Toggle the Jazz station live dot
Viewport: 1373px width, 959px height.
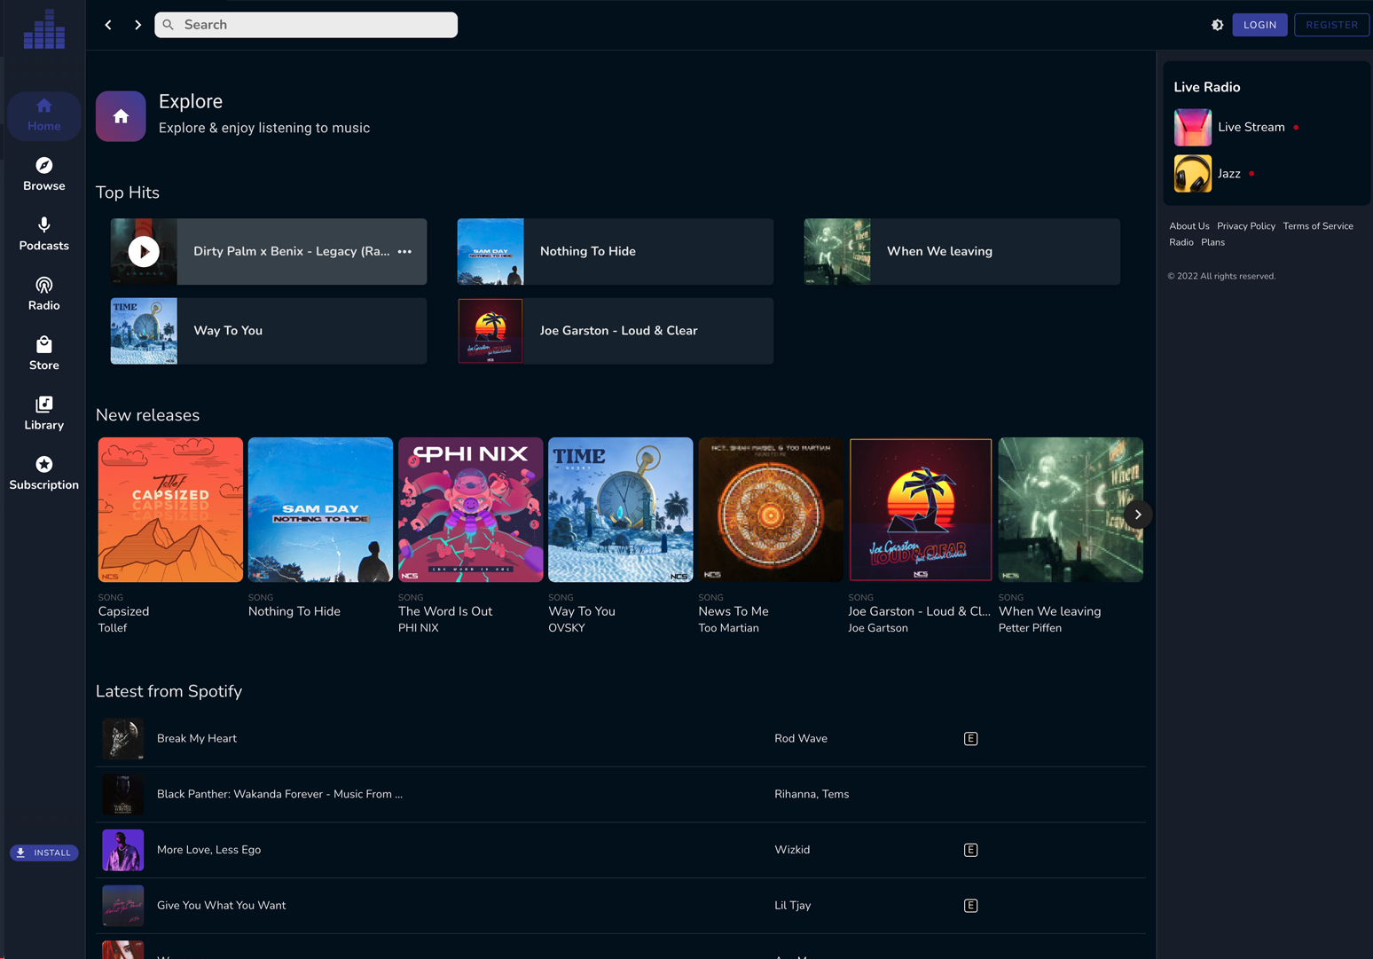1251,174
